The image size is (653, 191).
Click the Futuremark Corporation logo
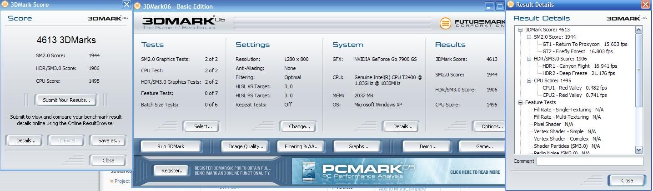[x=472, y=23]
